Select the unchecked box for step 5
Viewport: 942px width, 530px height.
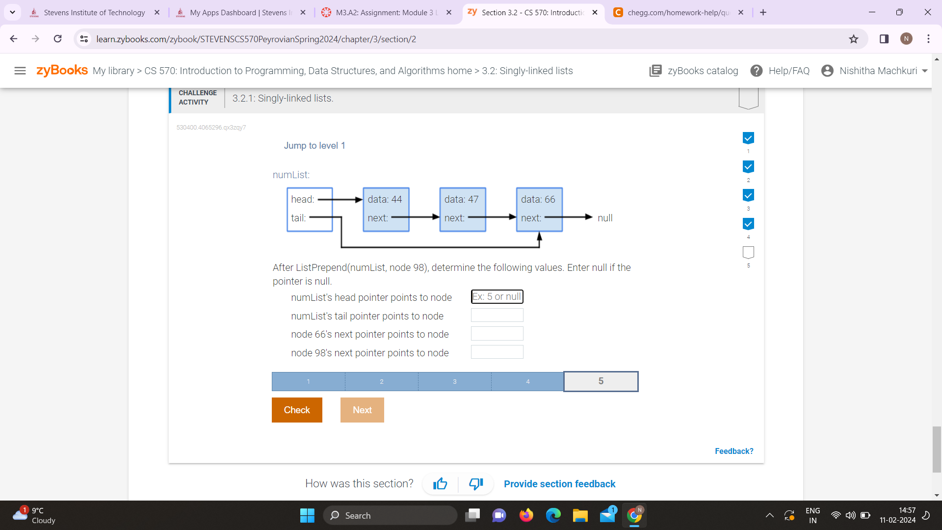[x=748, y=252]
